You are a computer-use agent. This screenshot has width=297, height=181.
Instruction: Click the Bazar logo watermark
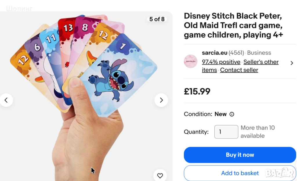click(279, 173)
